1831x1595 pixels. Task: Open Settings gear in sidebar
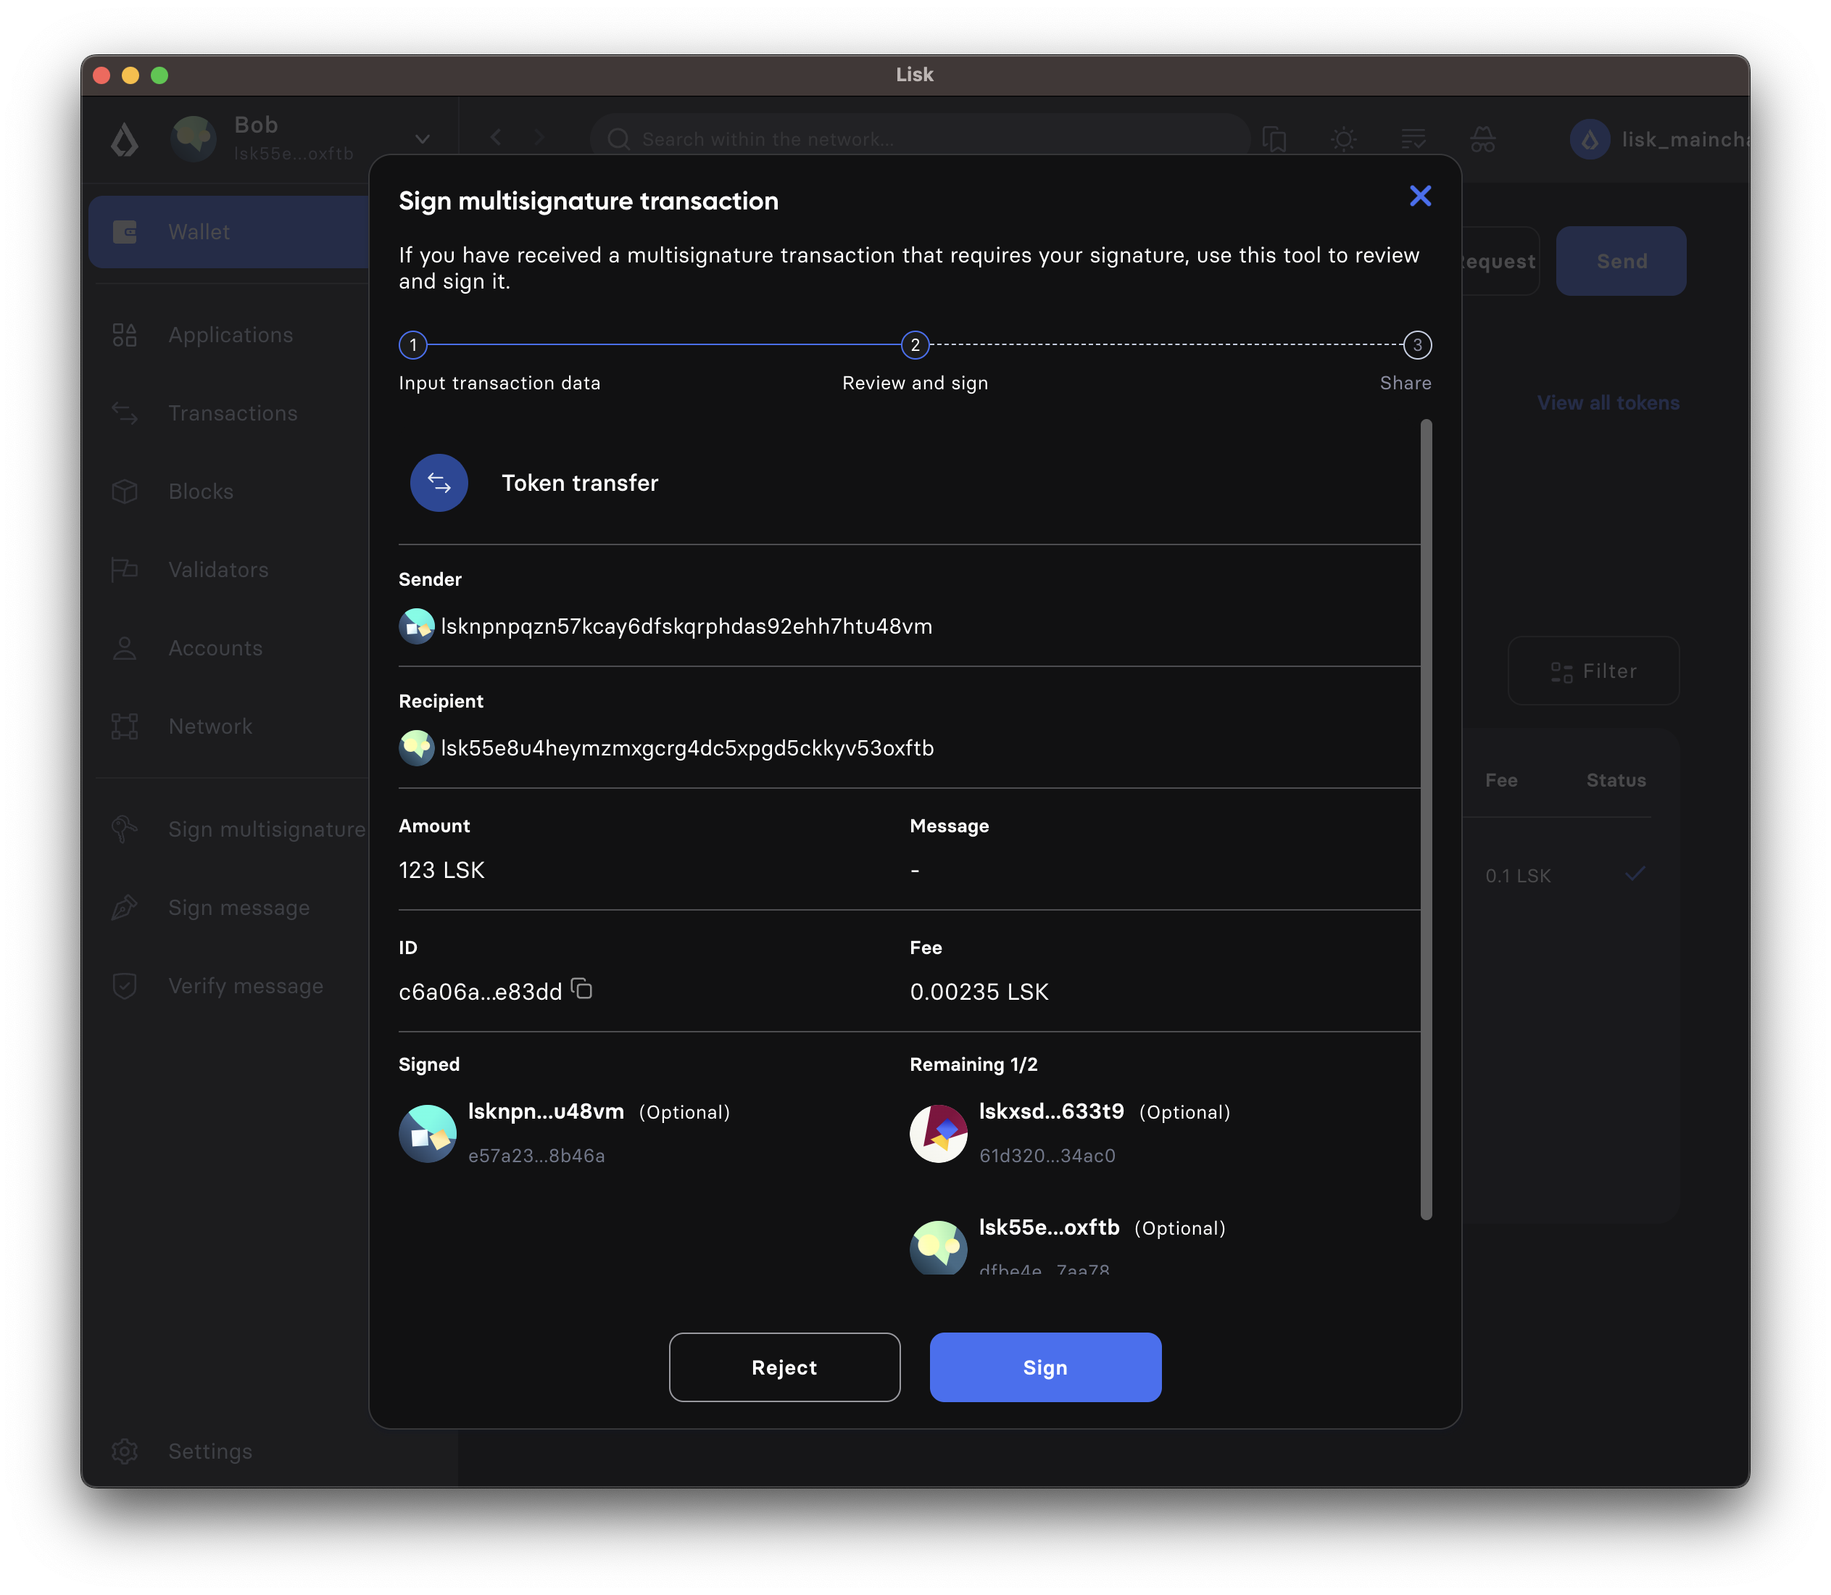pyautogui.click(x=125, y=1451)
